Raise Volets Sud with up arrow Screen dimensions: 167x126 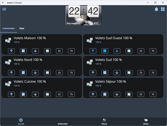pos(93,73)
